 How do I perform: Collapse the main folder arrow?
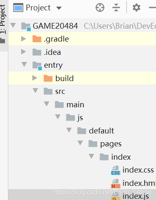(x=46, y=104)
